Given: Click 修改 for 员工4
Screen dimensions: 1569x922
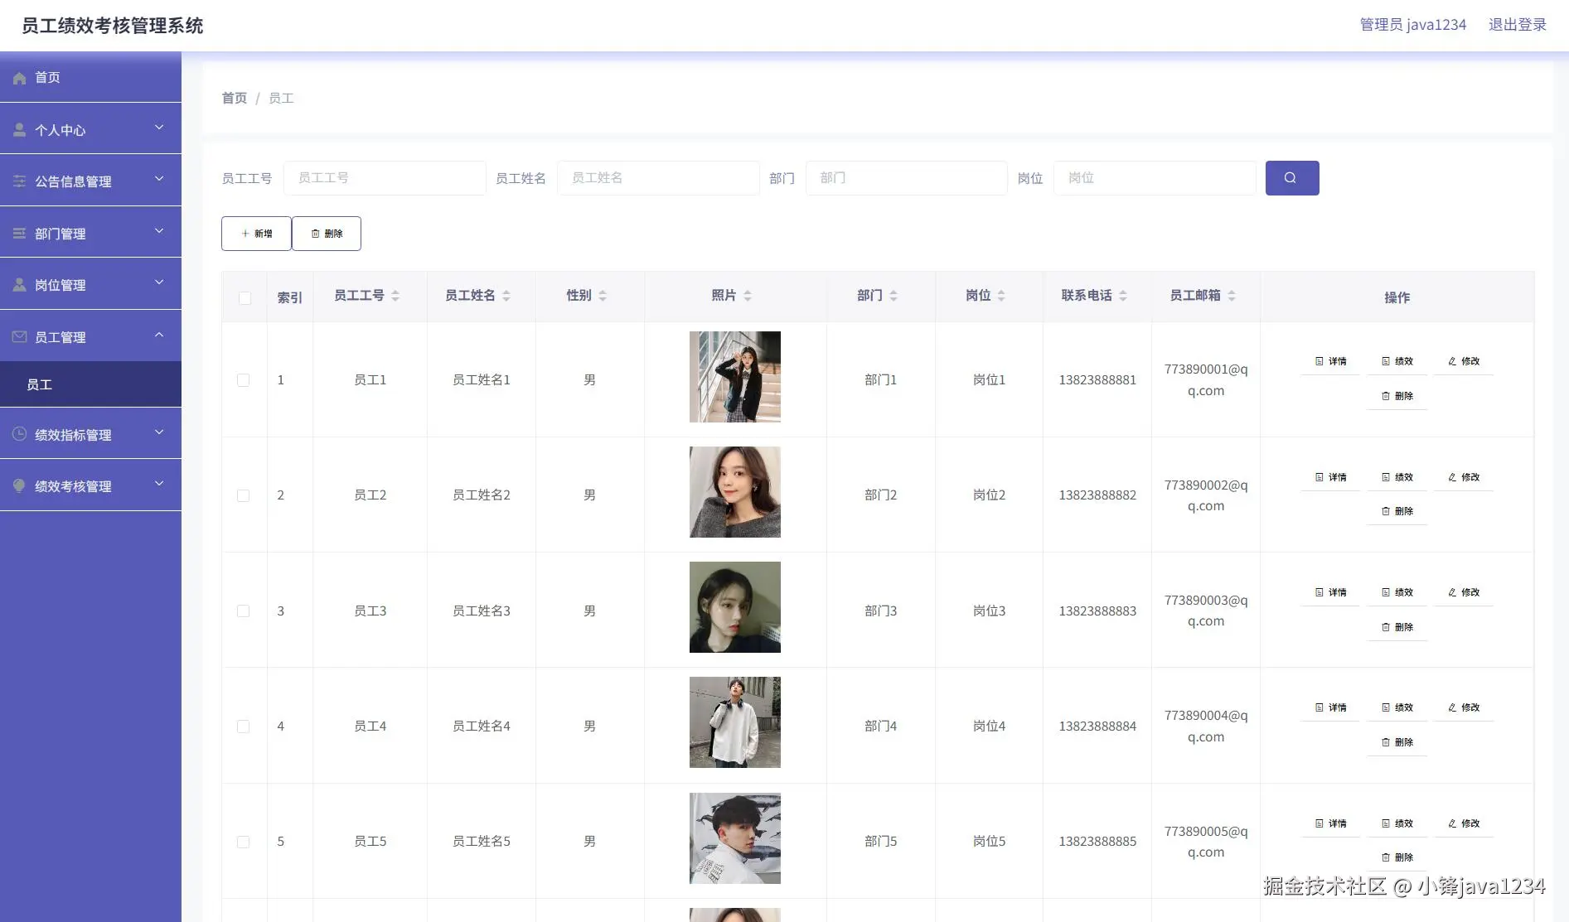Looking at the screenshot, I should [1464, 707].
